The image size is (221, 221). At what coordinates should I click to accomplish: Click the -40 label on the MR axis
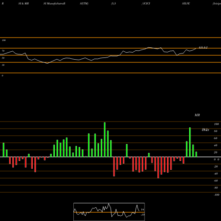click(x=216, y=174)
